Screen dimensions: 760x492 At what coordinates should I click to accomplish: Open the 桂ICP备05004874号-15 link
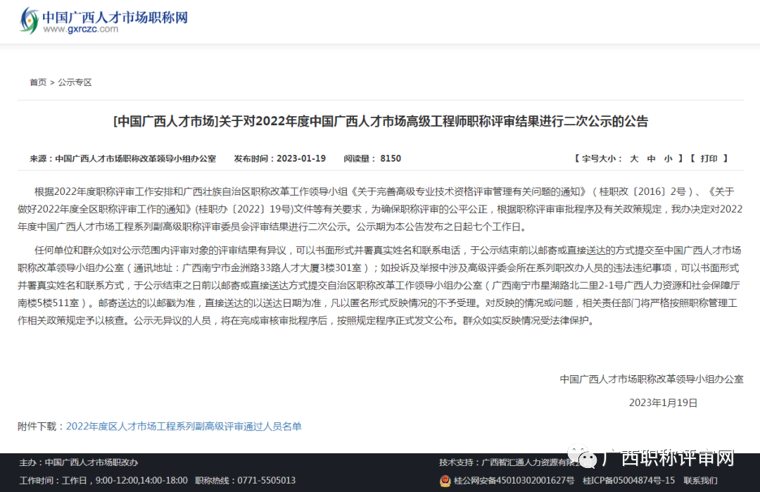click(628, 480)
